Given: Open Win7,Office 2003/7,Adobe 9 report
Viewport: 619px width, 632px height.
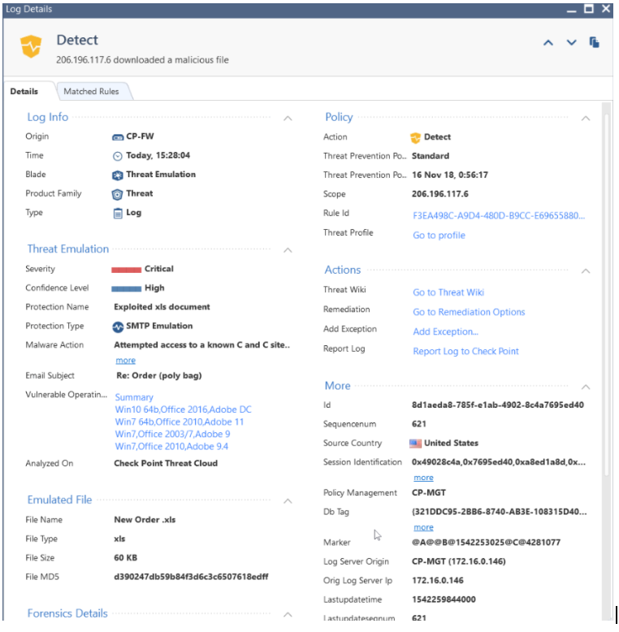Looking at the screenshot, I should (172, 434).
